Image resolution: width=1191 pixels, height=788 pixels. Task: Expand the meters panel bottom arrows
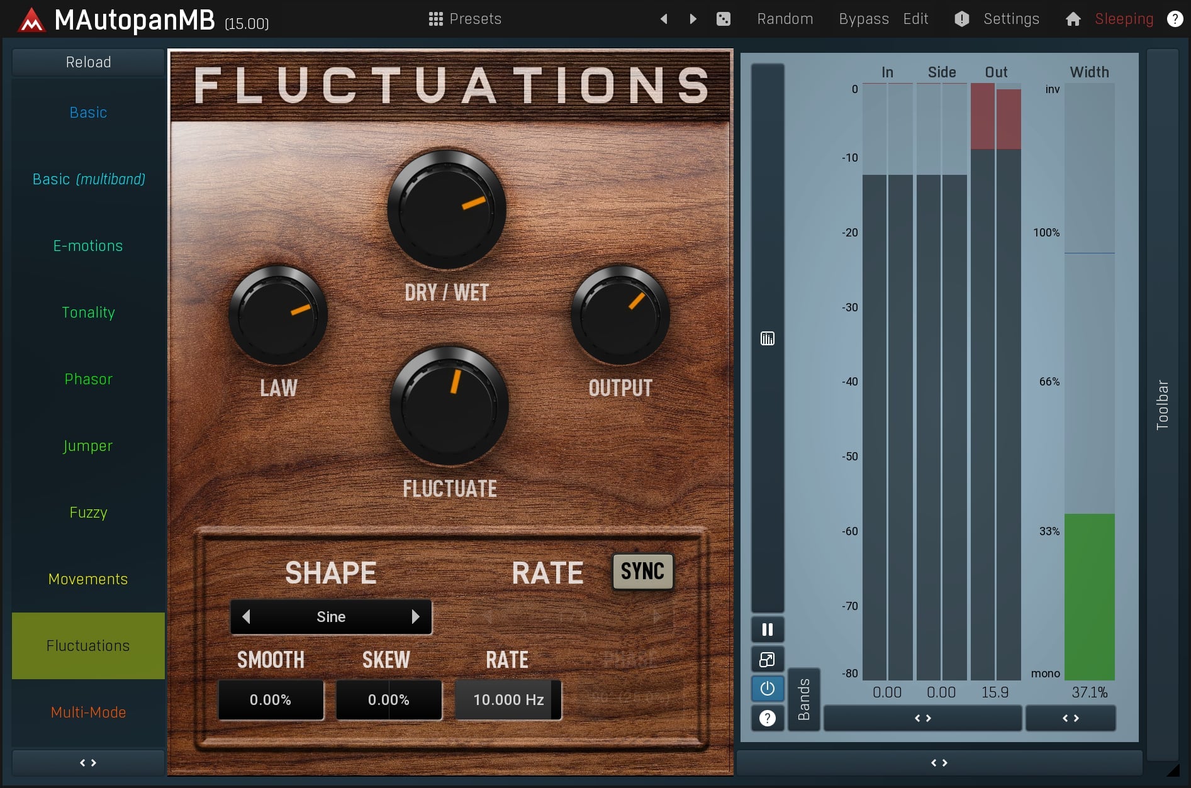pyautogui.click(x=939, y=763)
